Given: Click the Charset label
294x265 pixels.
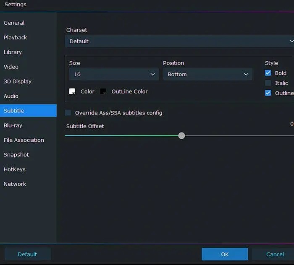Looking at the screenshot, I should click(x=77, y=30).
